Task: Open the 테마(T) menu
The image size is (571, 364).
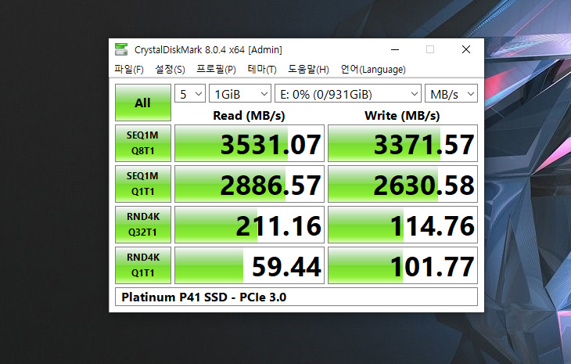Action: tap(262, 69)
